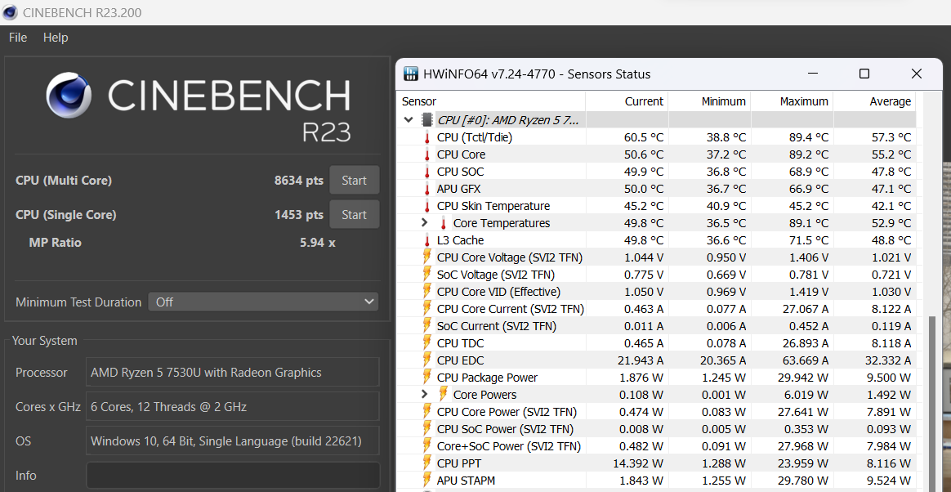Click the HWiNFO sensor list scrollbar thumb
This screenshot has width=951, height=492.
coord(933,404)
